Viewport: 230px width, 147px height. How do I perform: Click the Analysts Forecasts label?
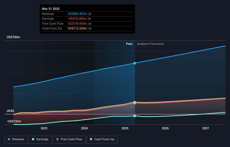150,44
